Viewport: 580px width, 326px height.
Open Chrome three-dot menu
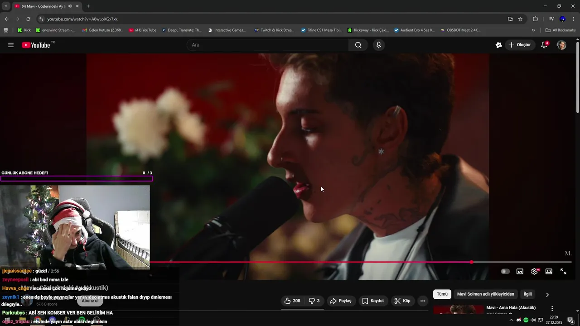coord(573,19)
